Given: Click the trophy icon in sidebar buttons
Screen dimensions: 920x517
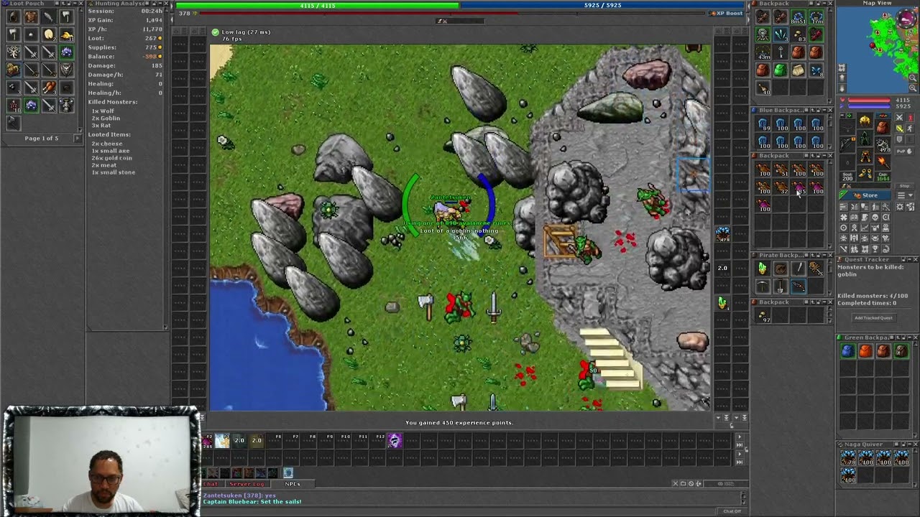Looking at the screenshot, I should click(x=875, y=248).
